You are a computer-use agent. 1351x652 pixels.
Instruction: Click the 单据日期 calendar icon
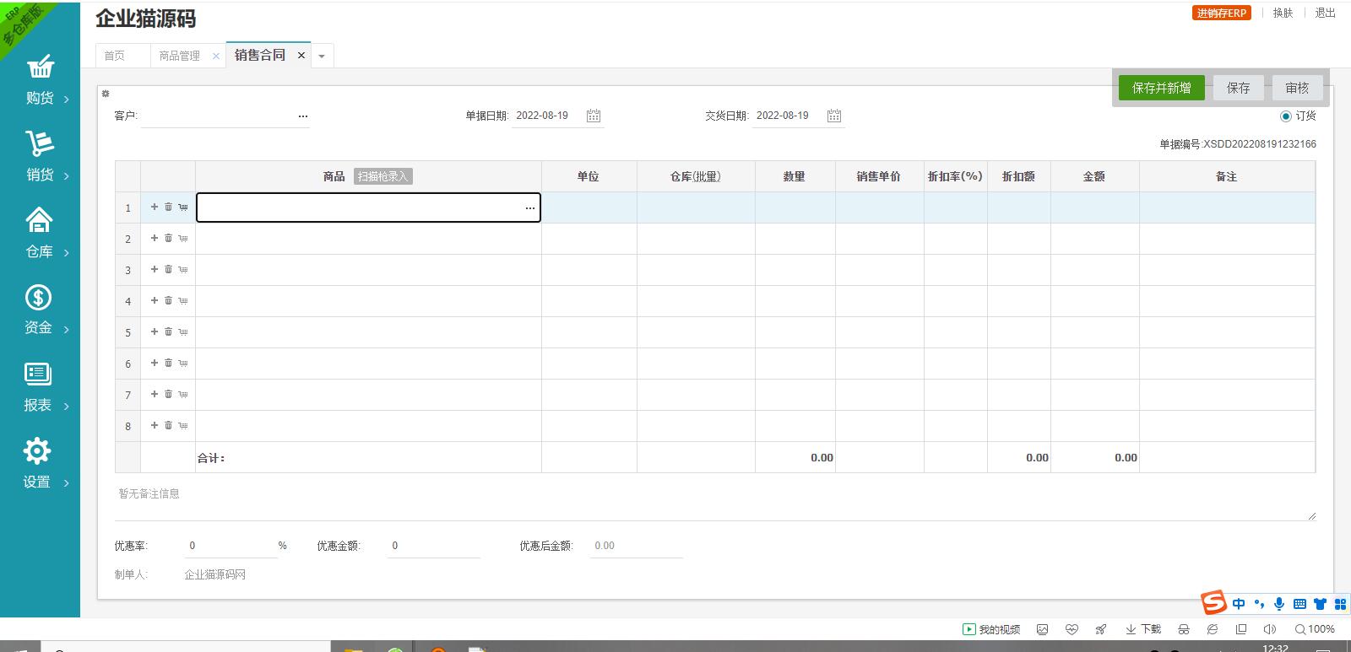[594, 116]
